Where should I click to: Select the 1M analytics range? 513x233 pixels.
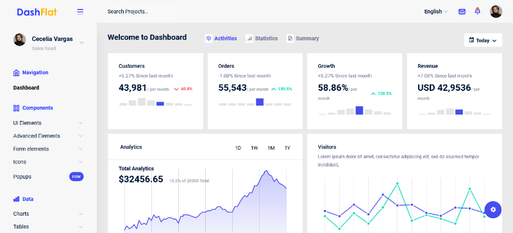point(271,148)
